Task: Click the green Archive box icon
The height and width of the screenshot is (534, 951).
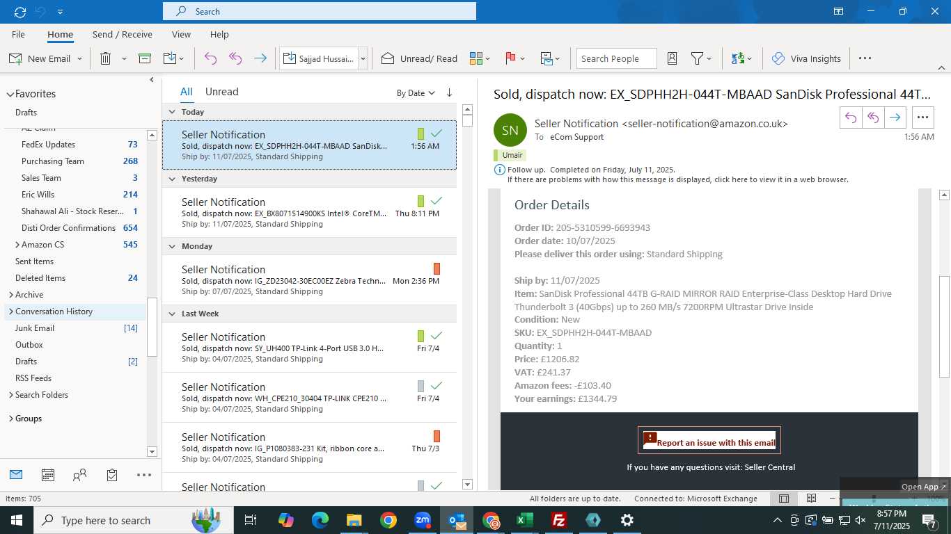Action: tap(145, 58)
